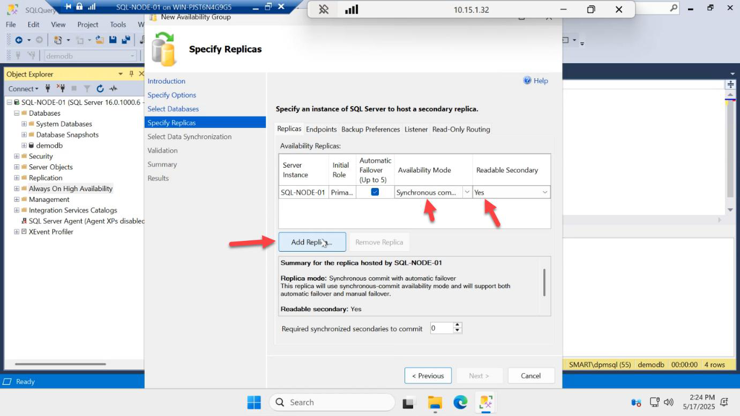Collapse the SQL-NODE-01 server node

pyautogui.click(x=10, y=102)
